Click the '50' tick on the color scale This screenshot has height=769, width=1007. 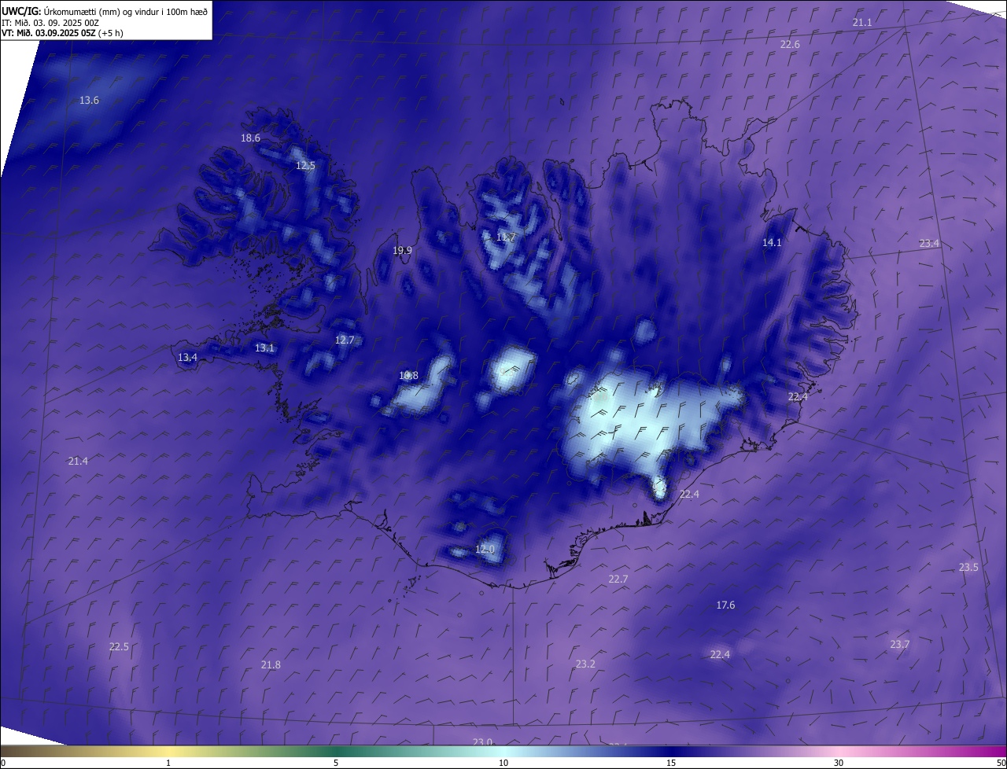[1001, 763]
